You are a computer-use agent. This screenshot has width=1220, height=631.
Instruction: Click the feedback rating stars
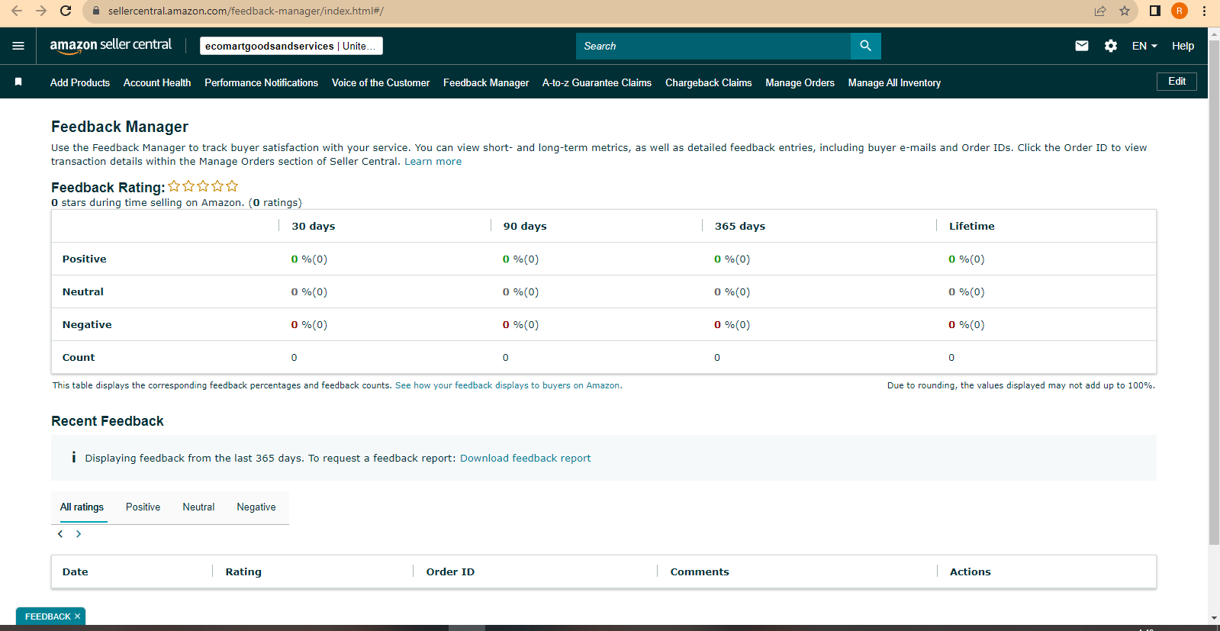pos(203,186)
